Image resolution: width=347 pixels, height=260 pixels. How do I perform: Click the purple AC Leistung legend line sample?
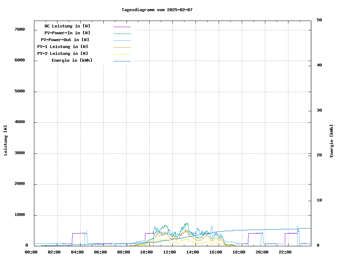[x=122, y=27]
